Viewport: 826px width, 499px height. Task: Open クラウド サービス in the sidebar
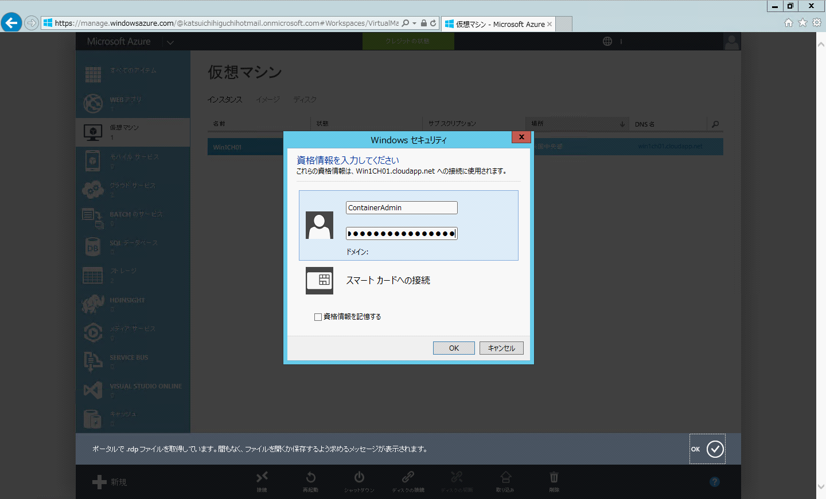point(133,190)
